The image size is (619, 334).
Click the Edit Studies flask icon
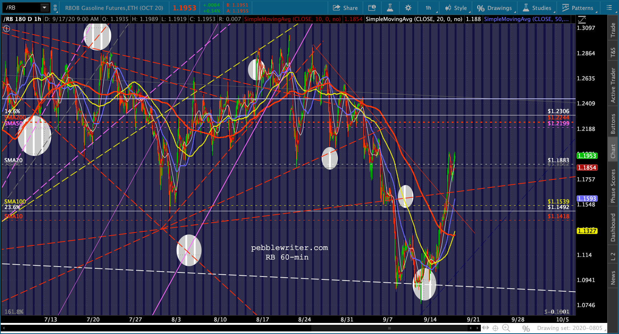coord(390,8)
